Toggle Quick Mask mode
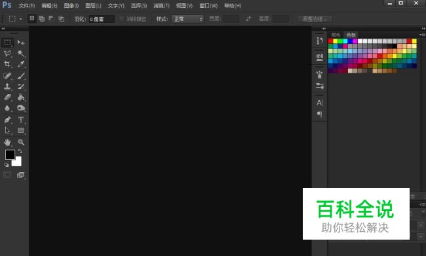Viewport: 426px width, 256px height. pos(7,175)
